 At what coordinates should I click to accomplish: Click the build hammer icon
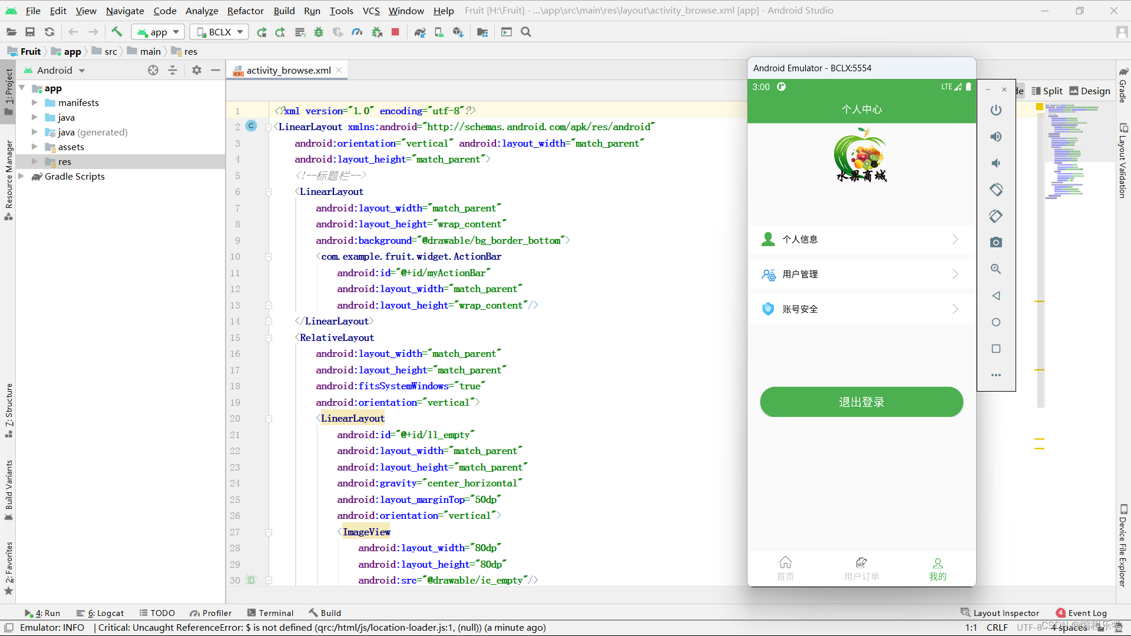[117, 32]
